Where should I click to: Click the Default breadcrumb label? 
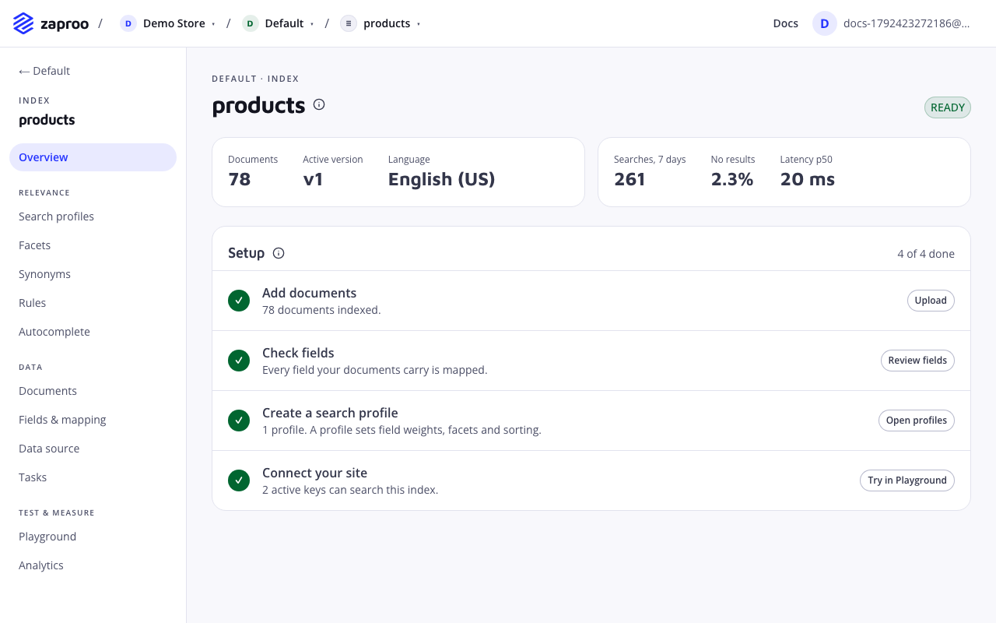click(284, 23)
